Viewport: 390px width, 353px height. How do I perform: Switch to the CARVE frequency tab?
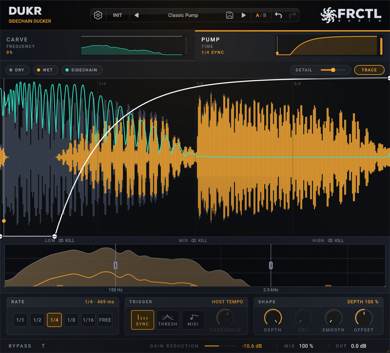[x=97, y=46]
